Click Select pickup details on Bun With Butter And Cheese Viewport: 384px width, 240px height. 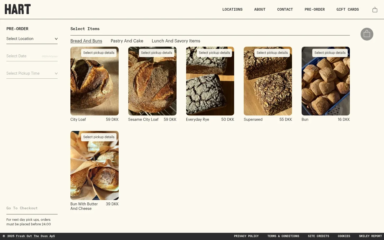click(x=99, y=137)
